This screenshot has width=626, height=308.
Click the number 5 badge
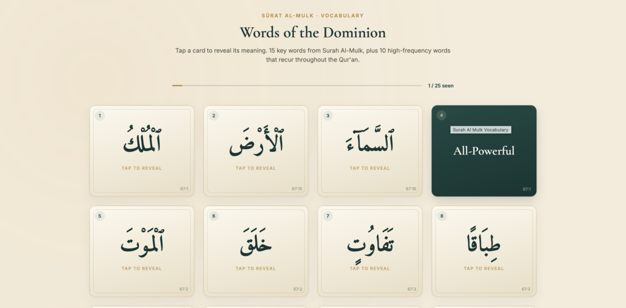[100, 216]
